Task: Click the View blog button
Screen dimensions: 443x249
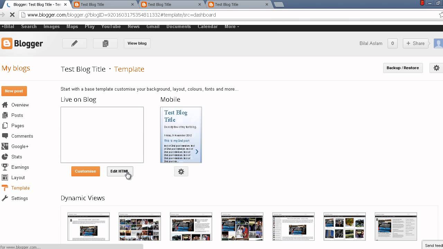Action: (137, 43)
